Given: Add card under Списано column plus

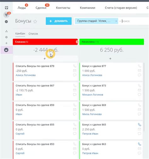Looking at the screenshot, I should [x=45, y=59].
